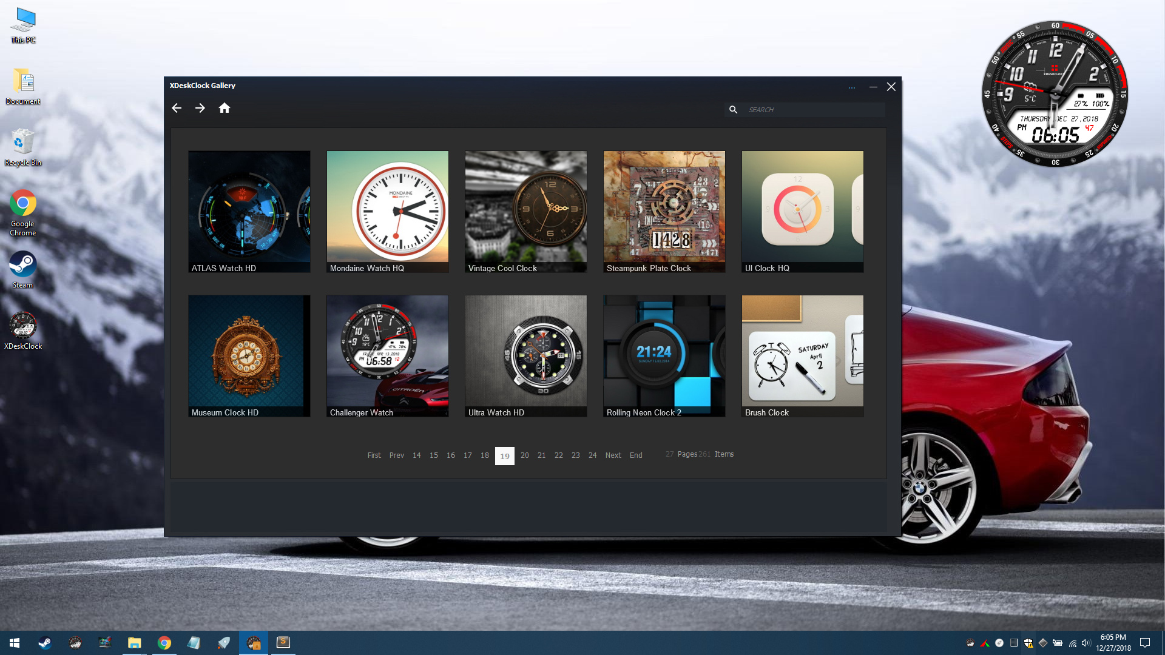The height and width of the screenshot is (655, 1165).
Task: Jump to the End page
Action: pos(636,455)
